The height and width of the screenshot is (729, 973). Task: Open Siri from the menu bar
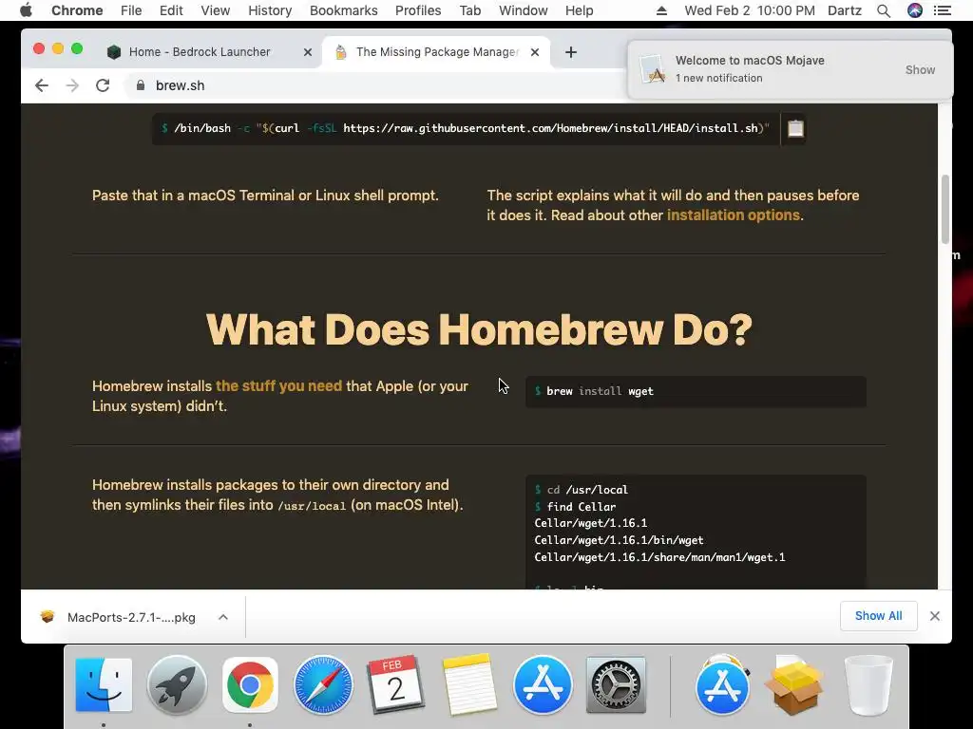[x=915, y=10]
